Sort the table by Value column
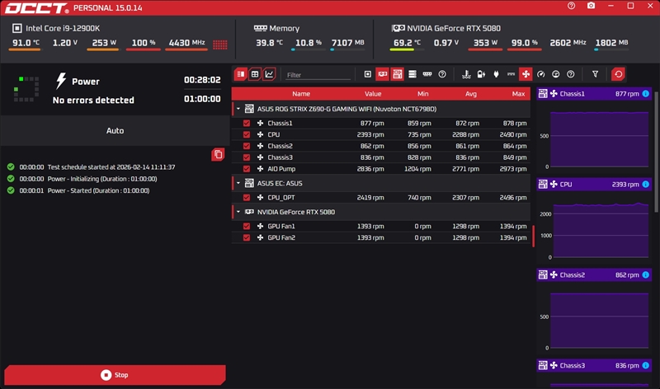660x389 pixels. coord(373,94)
